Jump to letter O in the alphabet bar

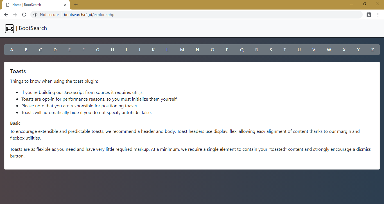click(213, 50)
